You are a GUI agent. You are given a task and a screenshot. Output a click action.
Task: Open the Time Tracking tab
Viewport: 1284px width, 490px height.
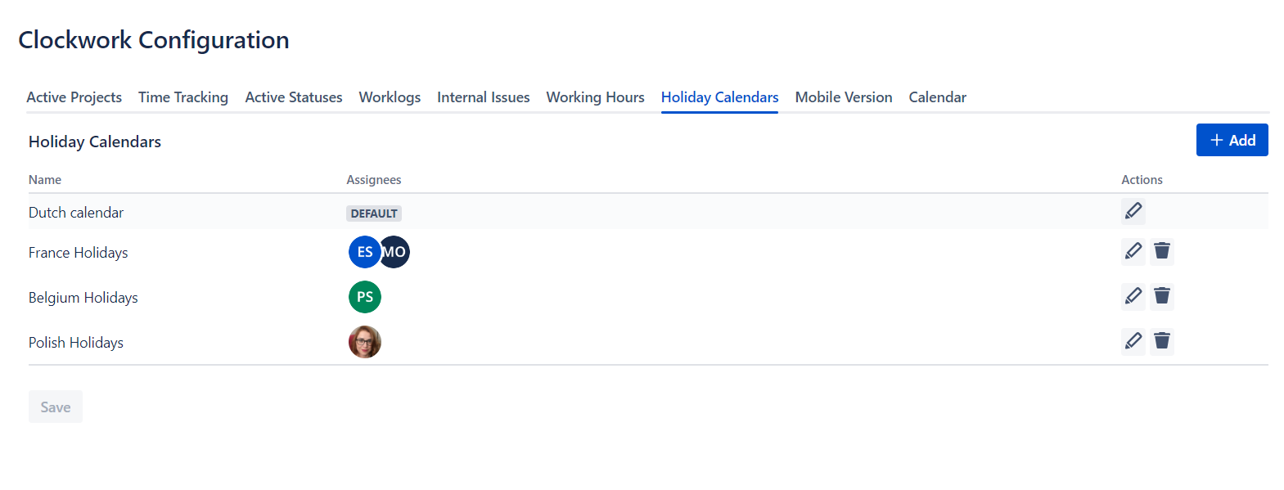pyautogui.click(x=182, y=97)
